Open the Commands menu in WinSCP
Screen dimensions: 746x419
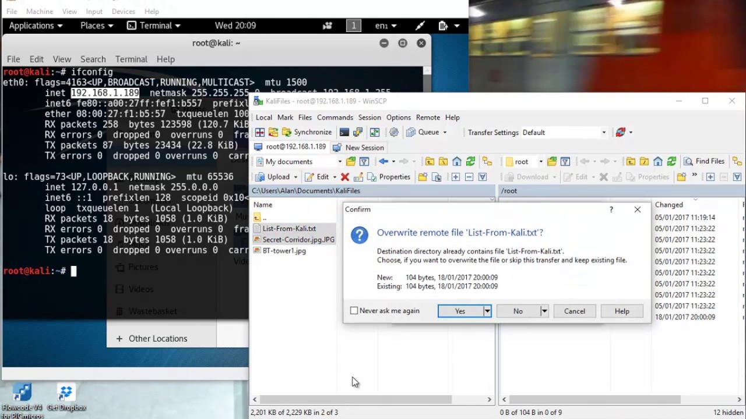335,118
